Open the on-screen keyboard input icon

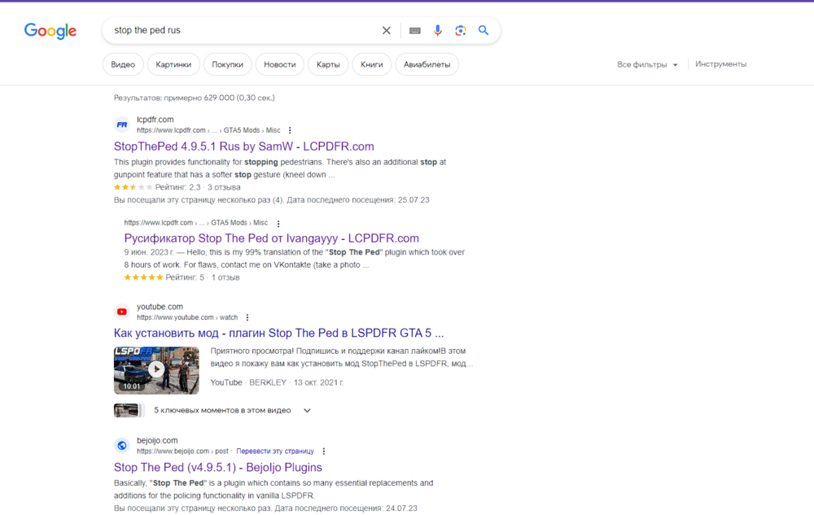point(414,29)
